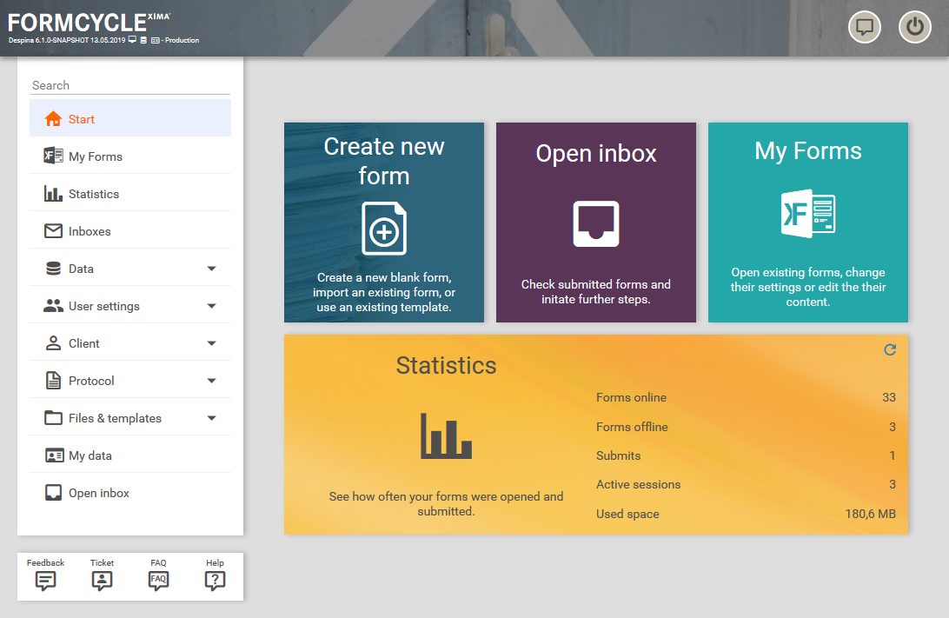The width and height of the screenshot is (949, 618).
Task: Open the Ticket support icon
Action: click(x=102, y=581)
